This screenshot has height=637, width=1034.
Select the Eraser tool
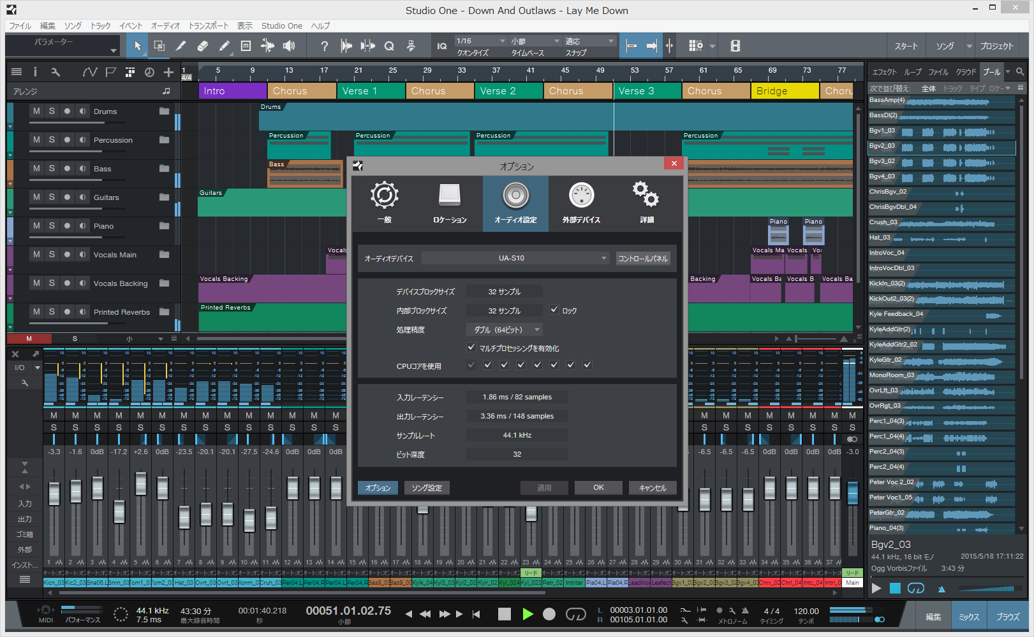tap(203, 46)
